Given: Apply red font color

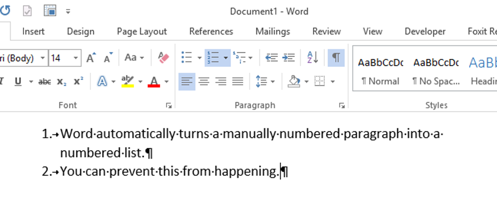Looking at the screenshot, I should tap(154, 81).
